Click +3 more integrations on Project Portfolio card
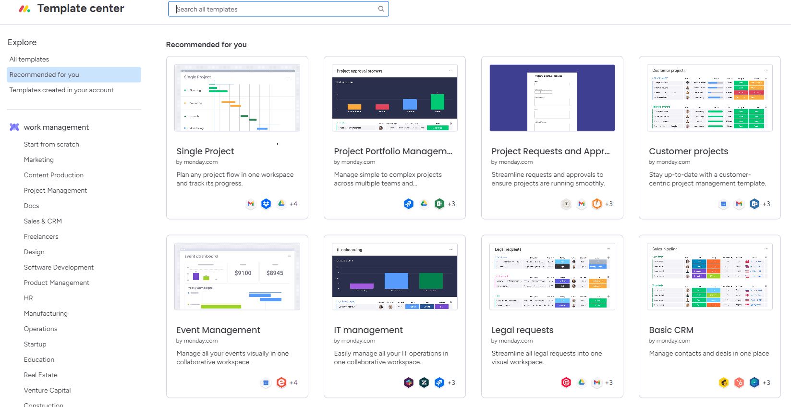791x407 pixels. (x=451, y=204)
